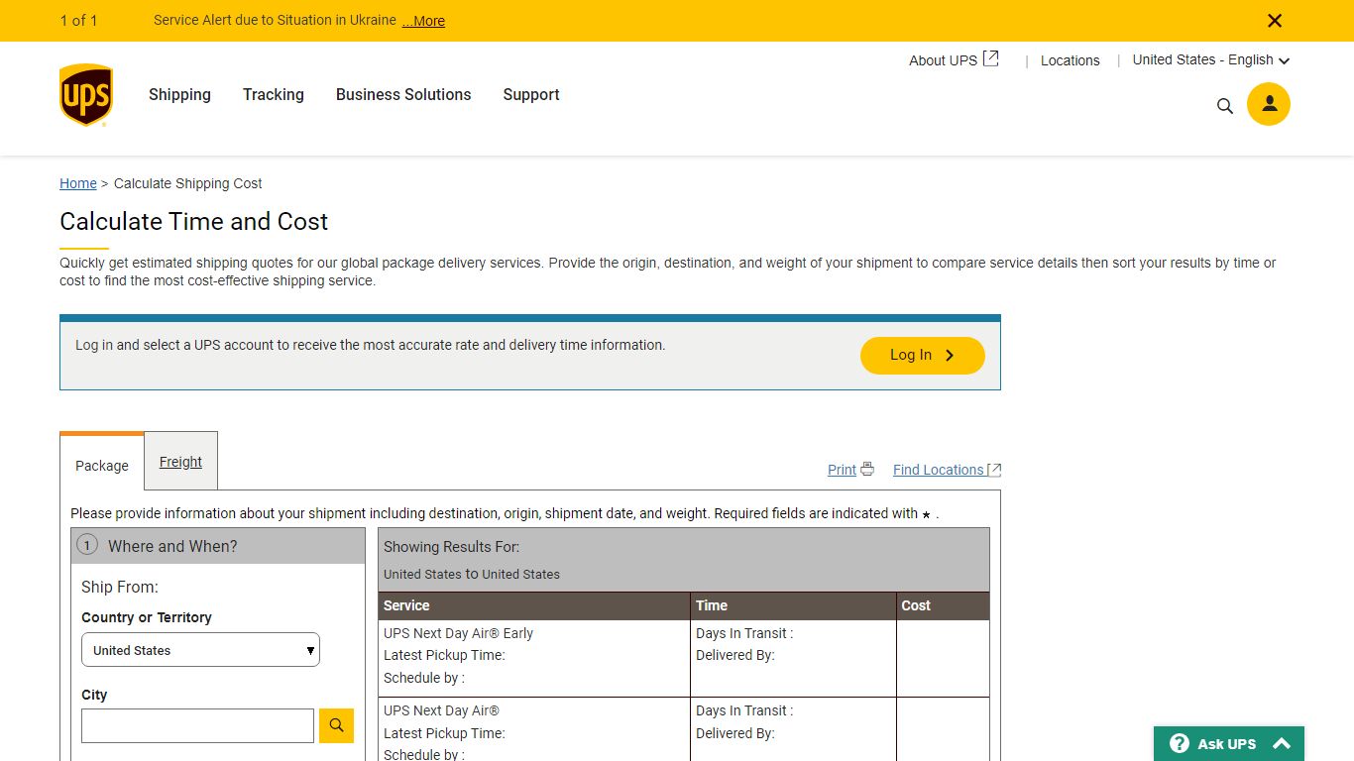Click the yellow city search button
Screen dimensions: 1354x761
(x=336, y=725)
